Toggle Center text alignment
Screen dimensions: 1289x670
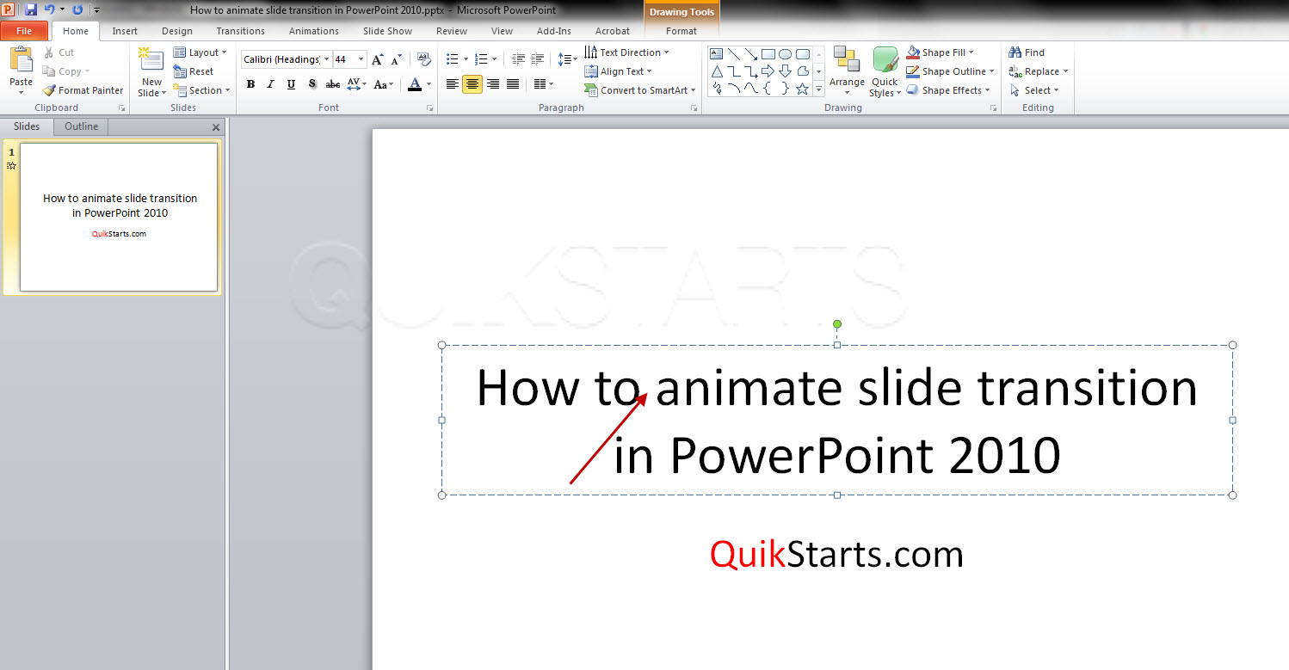[x=472, y=84]
